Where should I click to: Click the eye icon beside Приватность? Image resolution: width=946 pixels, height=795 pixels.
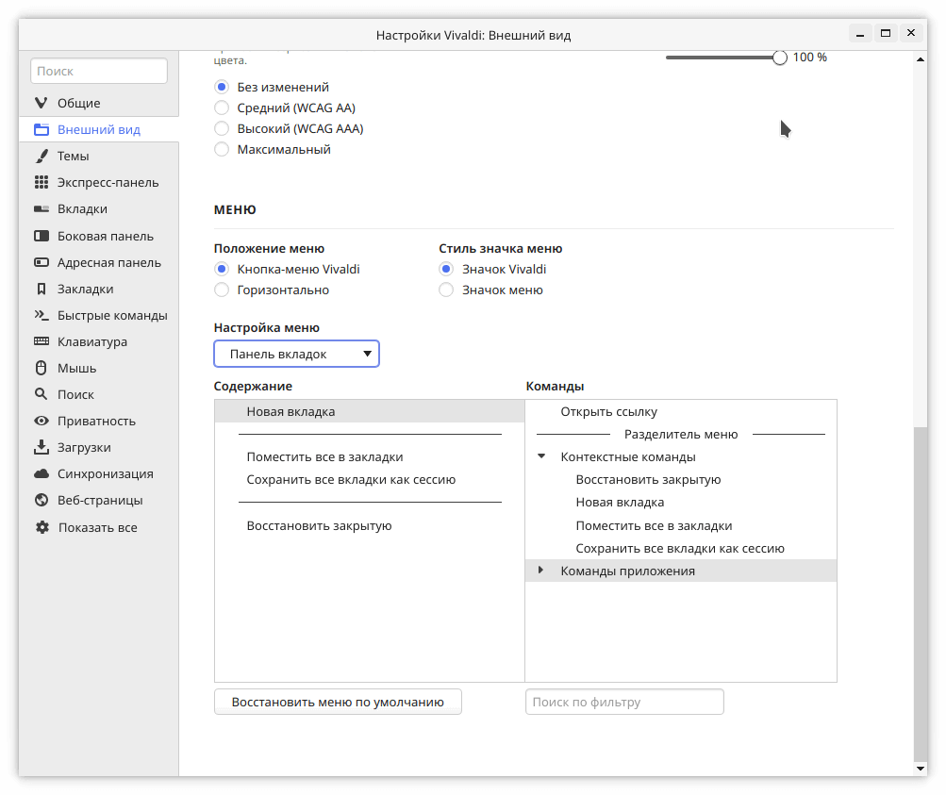pos(41,421)
